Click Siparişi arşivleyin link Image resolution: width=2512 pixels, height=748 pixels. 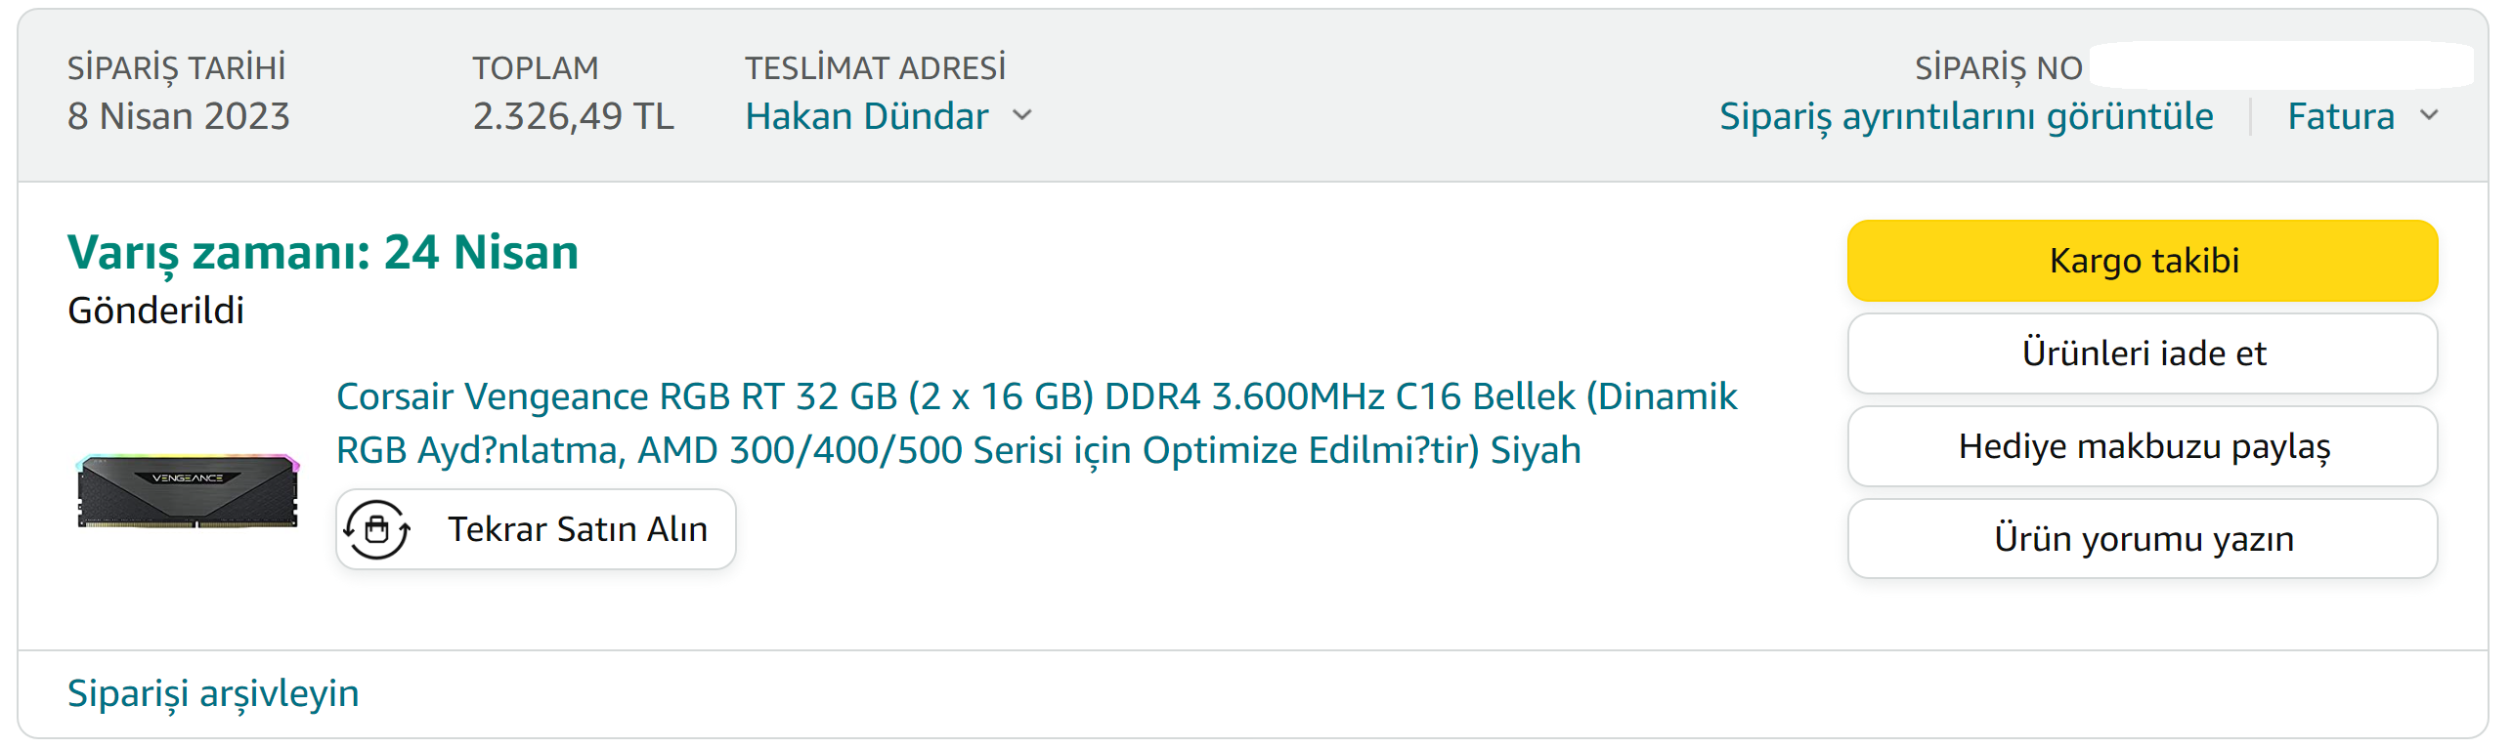(x=213, y=693)
